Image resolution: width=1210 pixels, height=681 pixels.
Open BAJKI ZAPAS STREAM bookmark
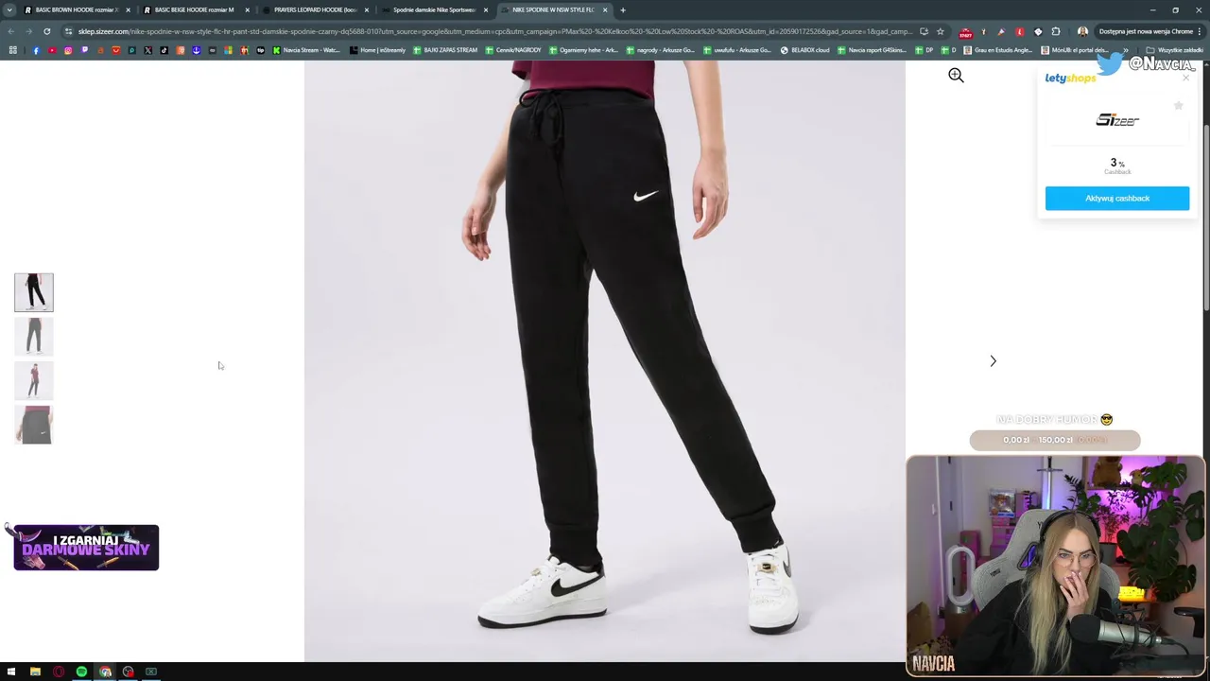click(x=445, y=50)
